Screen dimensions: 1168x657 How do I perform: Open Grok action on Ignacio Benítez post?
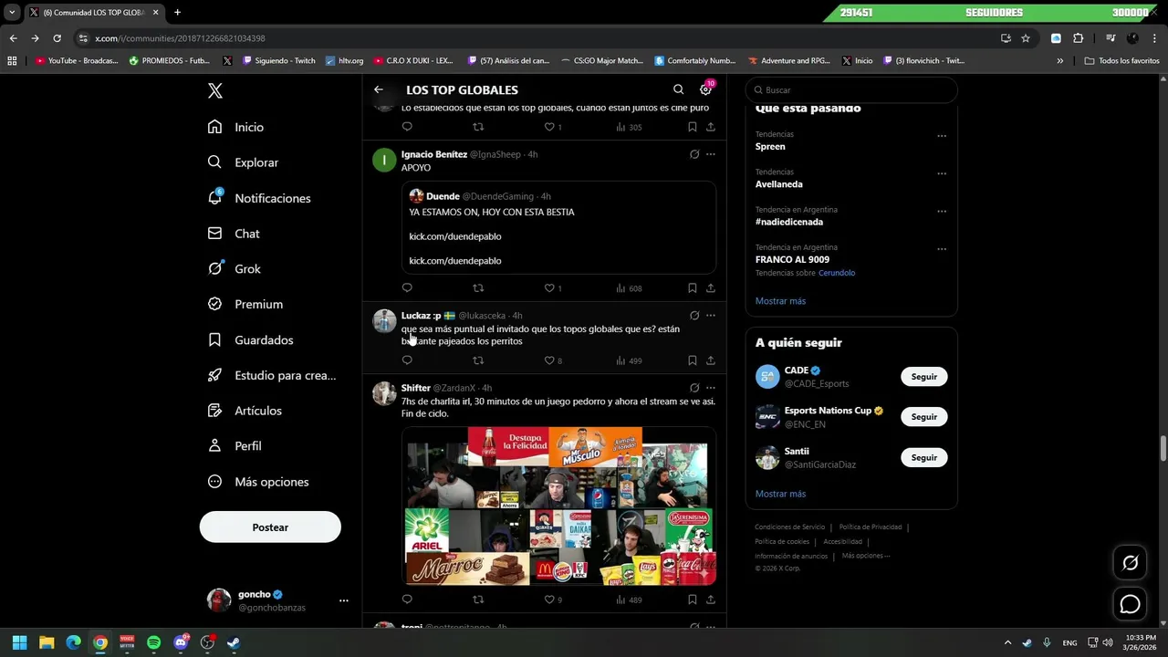(694, 154)
